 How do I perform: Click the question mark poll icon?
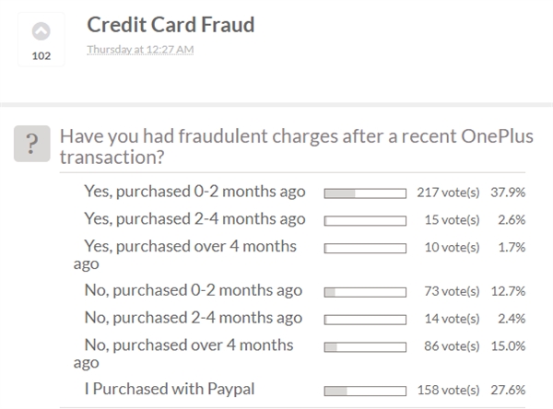(x=33, y=144)
